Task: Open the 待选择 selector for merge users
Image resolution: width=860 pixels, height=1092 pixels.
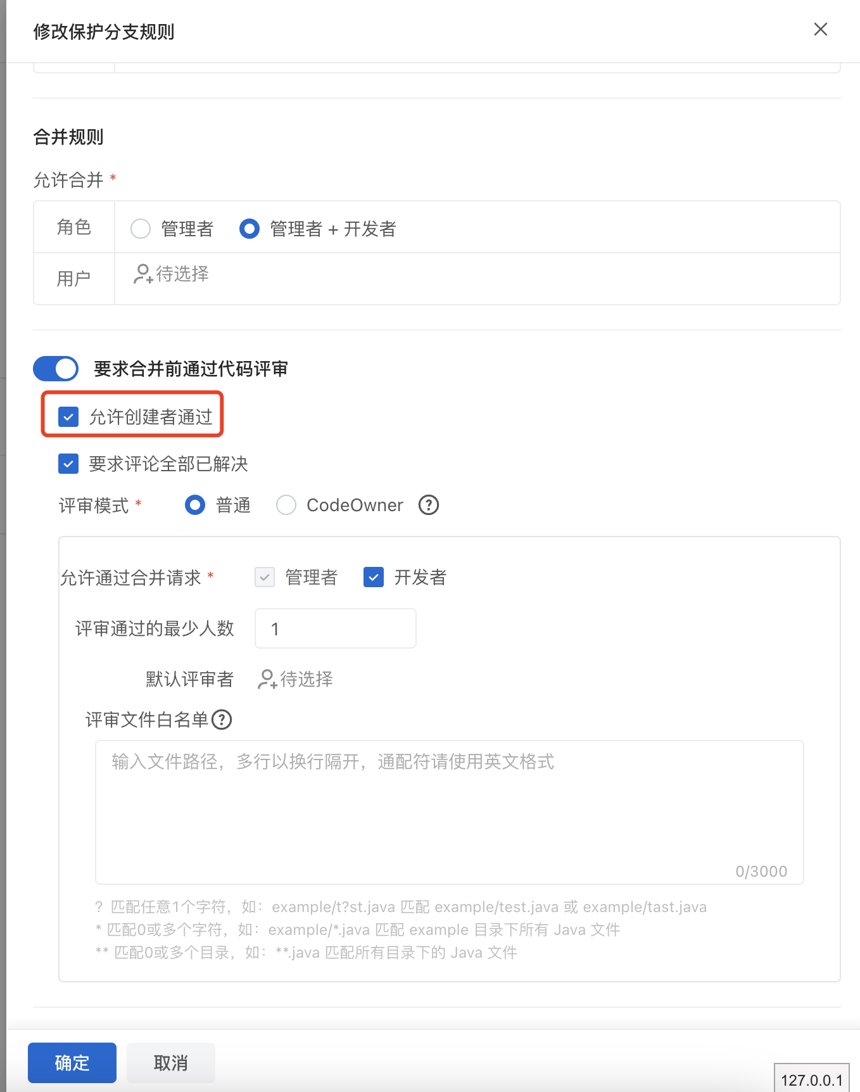Action: pos(182,274)
